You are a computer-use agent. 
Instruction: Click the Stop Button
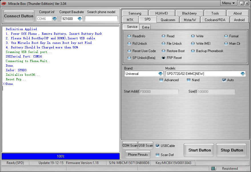[232, 150]
